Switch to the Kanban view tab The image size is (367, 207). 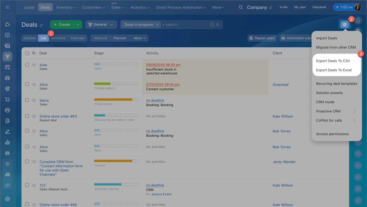(30, 38)
